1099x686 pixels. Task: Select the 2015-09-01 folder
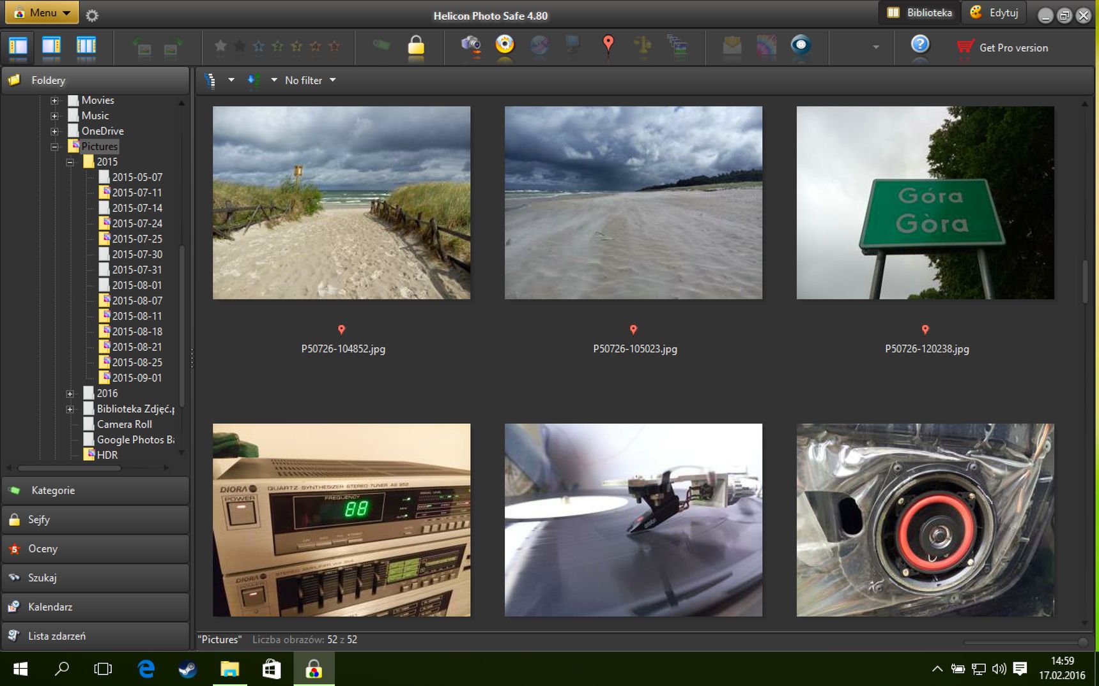(131, 378)
